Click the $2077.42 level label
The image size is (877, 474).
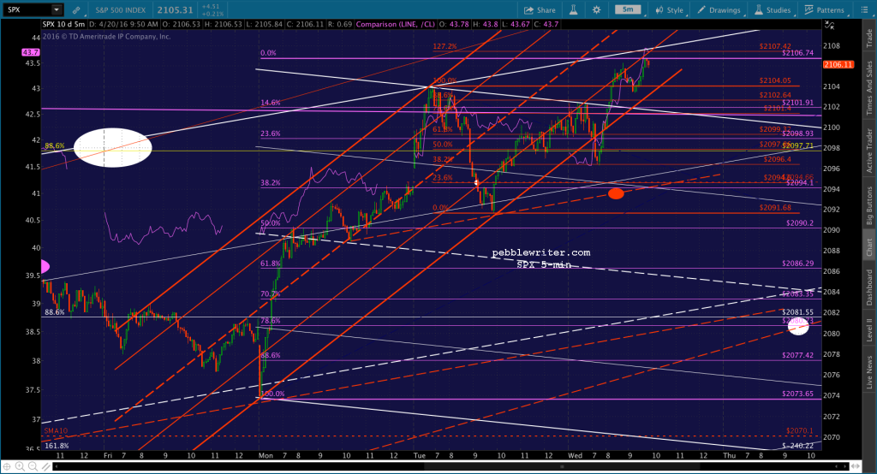click(797, 355)
